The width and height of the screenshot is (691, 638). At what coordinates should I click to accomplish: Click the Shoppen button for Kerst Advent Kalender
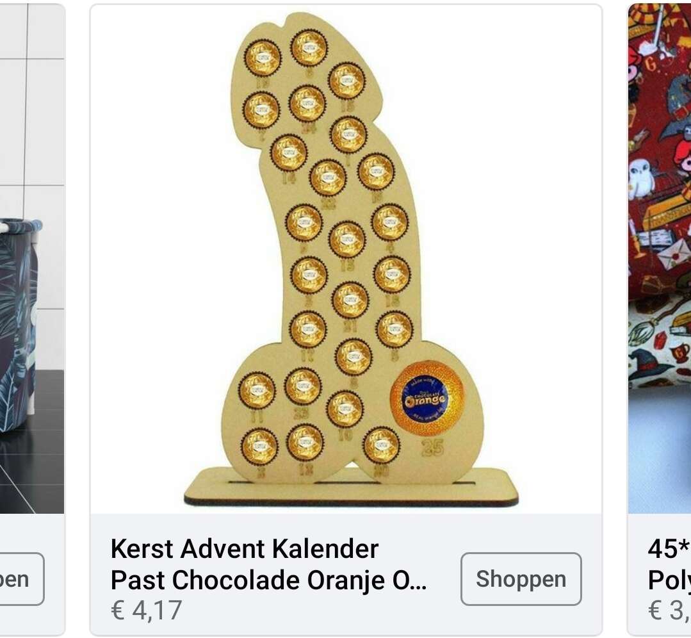(521, 578)
